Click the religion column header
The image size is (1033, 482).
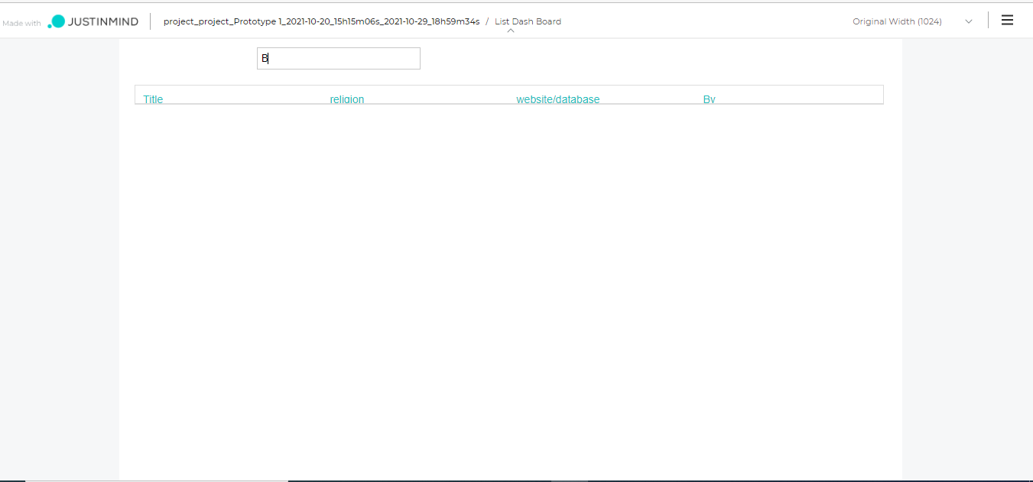[x=346, y=99]
